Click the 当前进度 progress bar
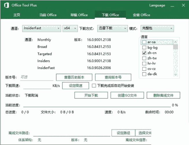Image resolution: width=189 pixels, height=145 pixels. tap(97, 105)
